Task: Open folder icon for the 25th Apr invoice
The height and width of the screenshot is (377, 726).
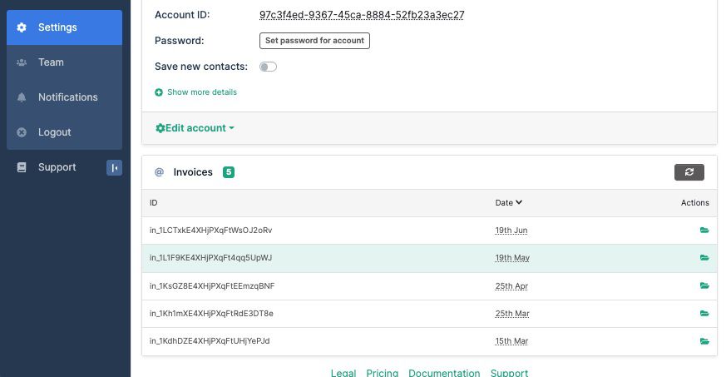Action: pyautogui.click(x=704, y=286)
